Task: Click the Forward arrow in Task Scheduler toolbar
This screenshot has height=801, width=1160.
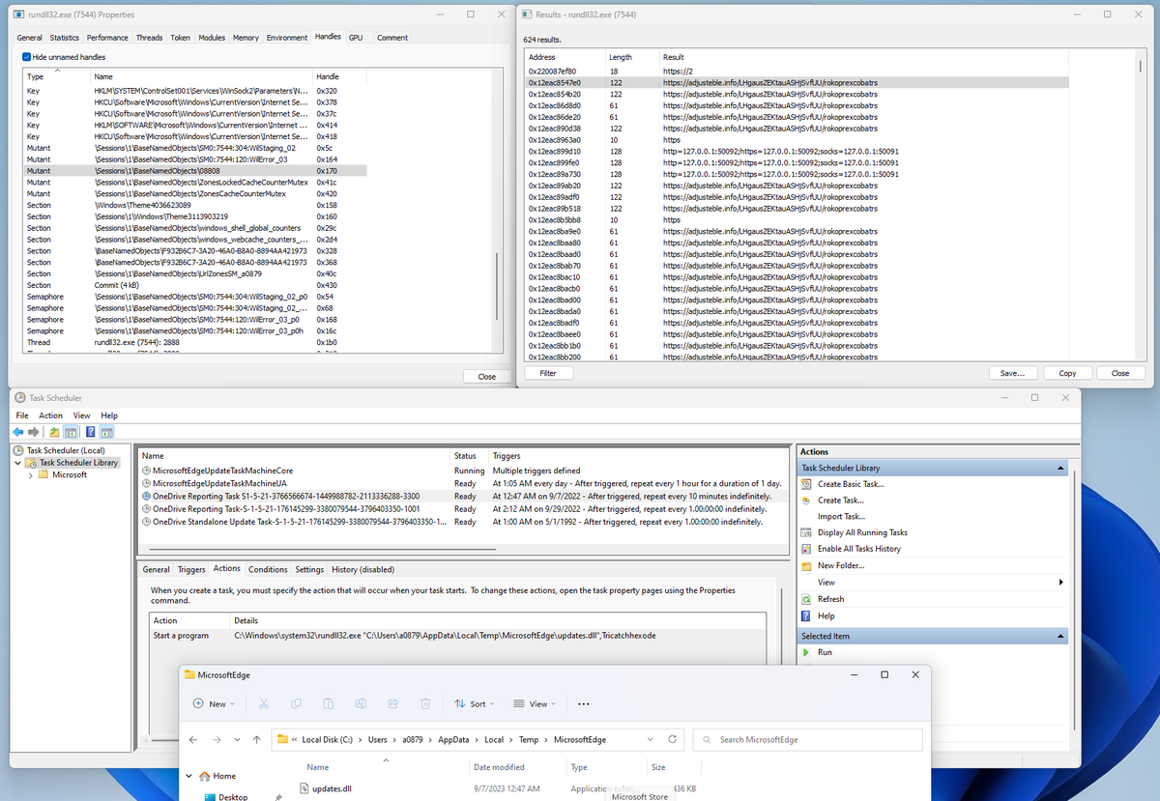Action: (34, 432)
